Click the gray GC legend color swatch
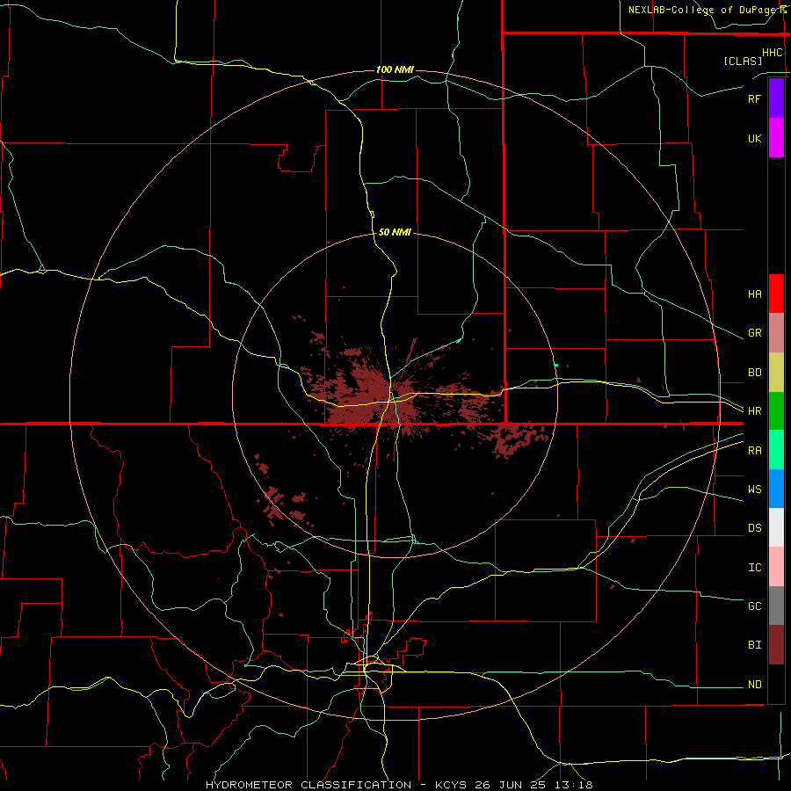The width and height of the screenshot is (791, 791). 776,606
